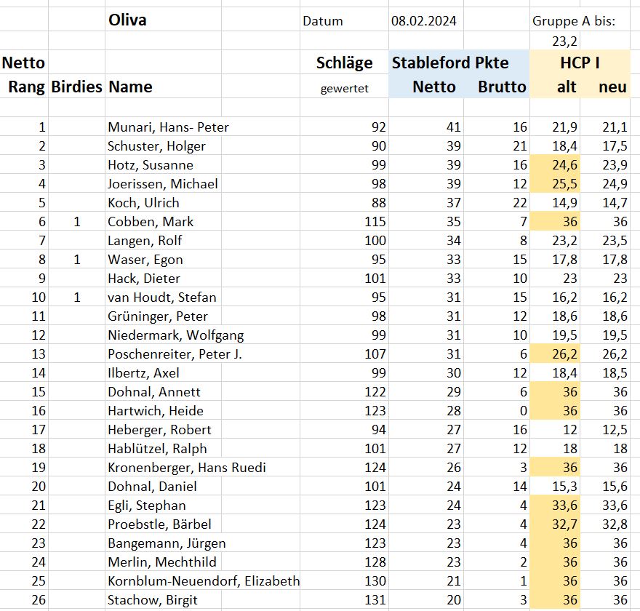The image size is (640, 611).
Task: Select Schuster, Holger's Brutto value 21
Action: tap(519, 146)
